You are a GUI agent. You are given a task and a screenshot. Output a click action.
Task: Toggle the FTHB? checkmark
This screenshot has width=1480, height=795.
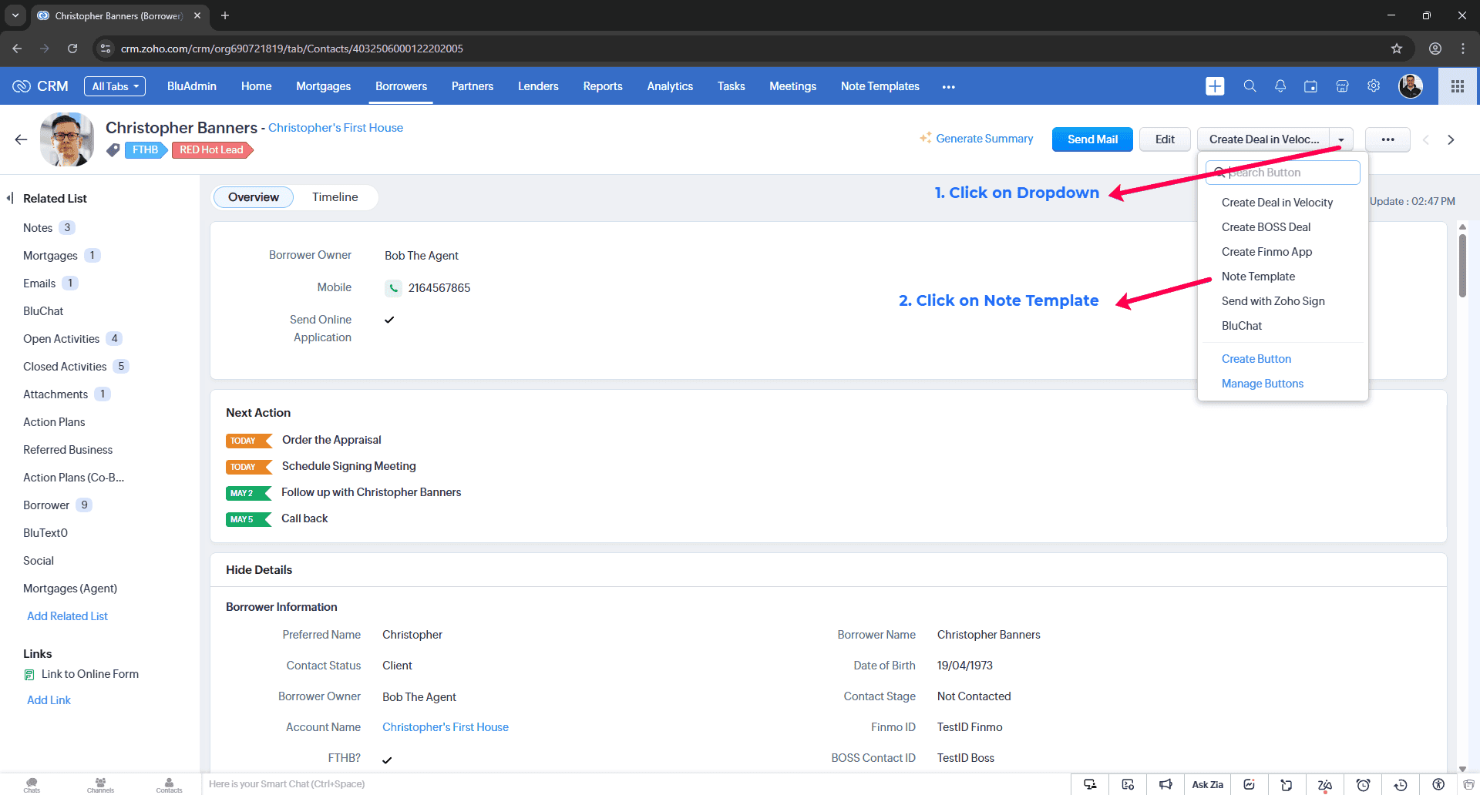[x=387, y=760]
